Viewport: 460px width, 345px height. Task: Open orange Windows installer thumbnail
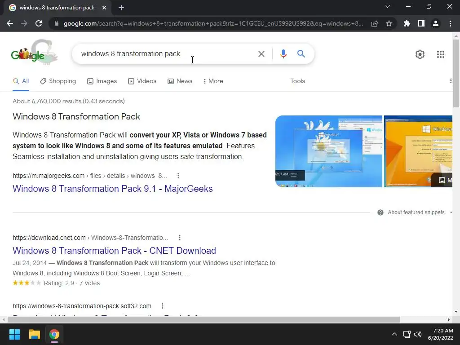coord(418,151)
